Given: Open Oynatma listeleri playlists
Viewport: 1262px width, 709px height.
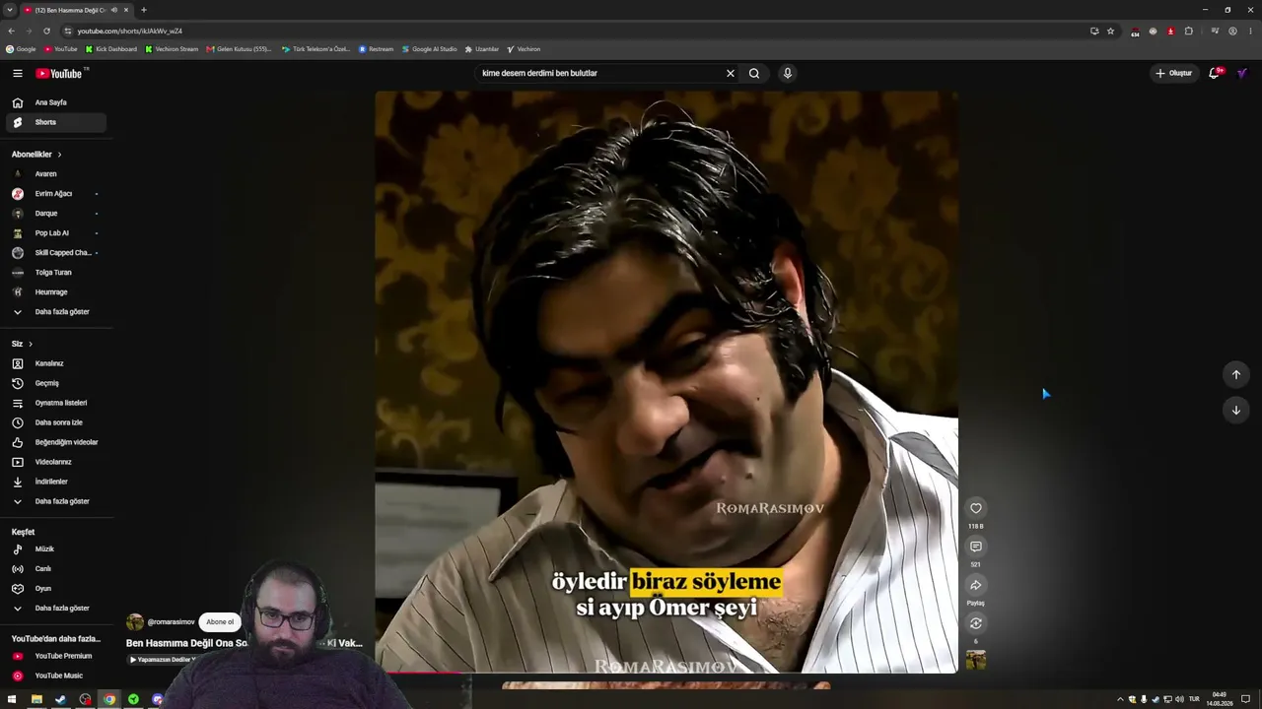Looking at the screenshot, I should coord(56,403).
